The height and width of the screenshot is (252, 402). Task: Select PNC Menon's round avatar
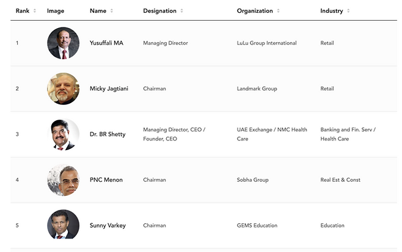click(63, 180)
